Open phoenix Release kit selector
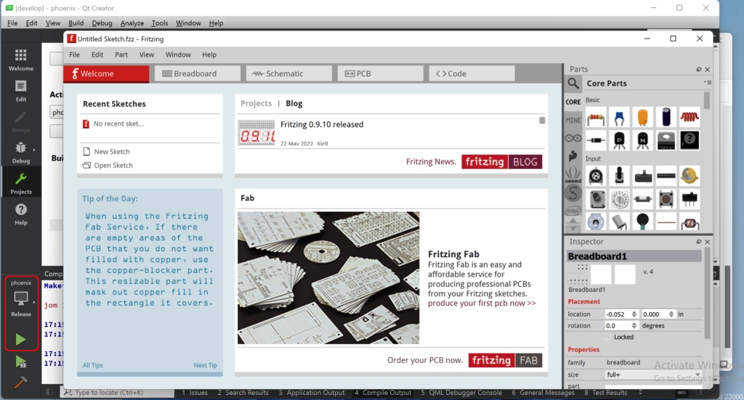Viewport: 744px width, 400px height. point(21,298)
